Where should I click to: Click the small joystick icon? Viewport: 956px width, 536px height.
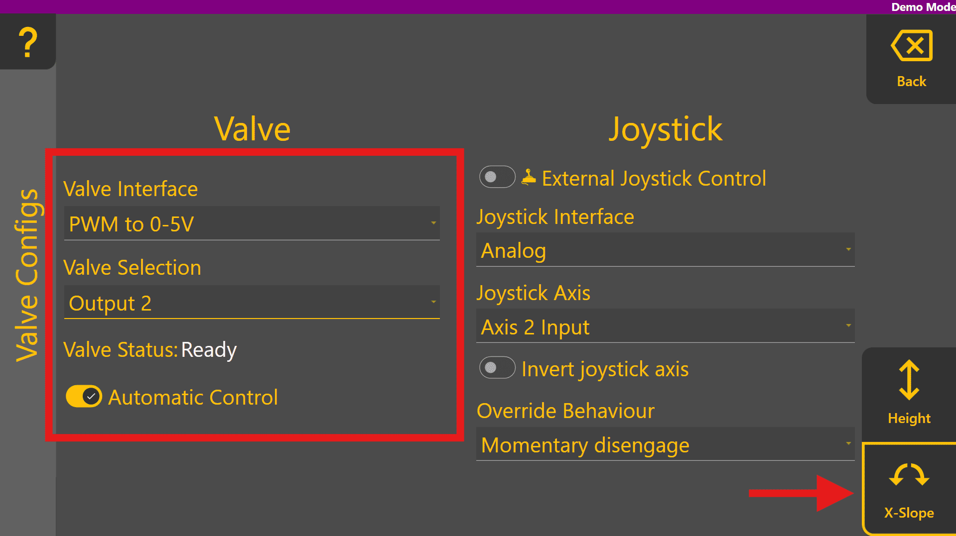click(x=529, y=177)
